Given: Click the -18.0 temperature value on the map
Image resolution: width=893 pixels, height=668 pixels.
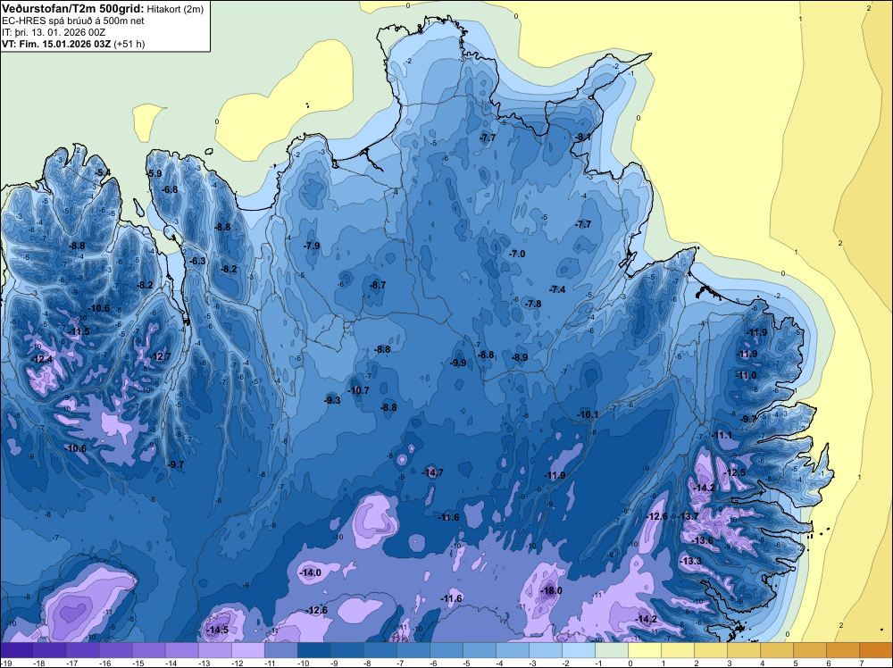Looking at the screenshot, I should click(551, 590).
